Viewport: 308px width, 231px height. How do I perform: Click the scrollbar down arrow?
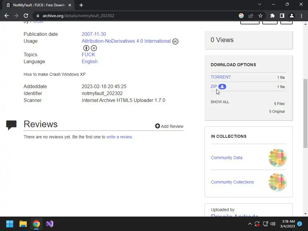tap(305, 214)
